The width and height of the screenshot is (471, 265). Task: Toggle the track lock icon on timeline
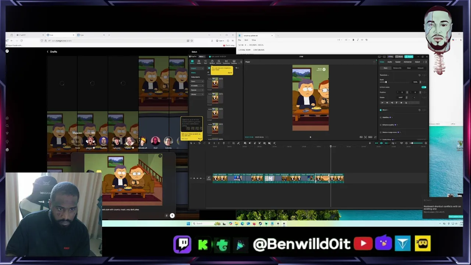tap(194, 178)
